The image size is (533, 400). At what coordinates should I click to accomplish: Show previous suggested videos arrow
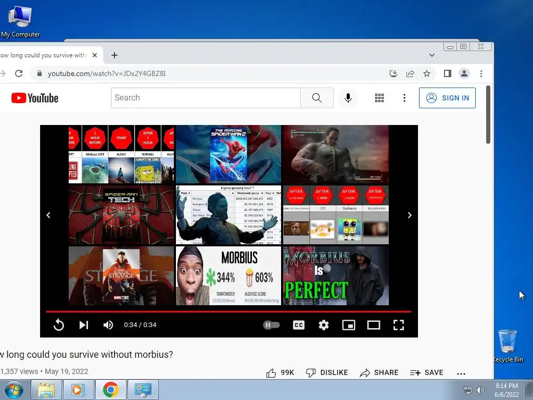(48, 215)
